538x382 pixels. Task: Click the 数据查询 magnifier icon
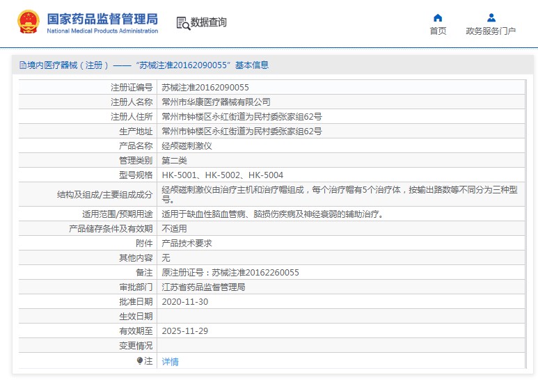(x=183, y=23)
